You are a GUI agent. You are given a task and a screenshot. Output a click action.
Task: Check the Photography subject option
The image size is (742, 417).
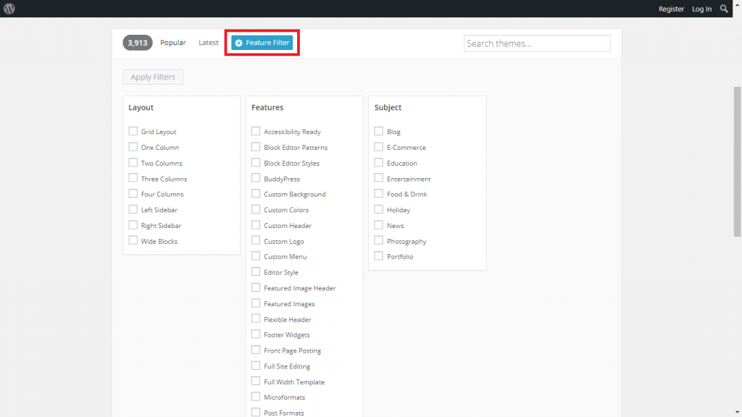pos(378,240)
